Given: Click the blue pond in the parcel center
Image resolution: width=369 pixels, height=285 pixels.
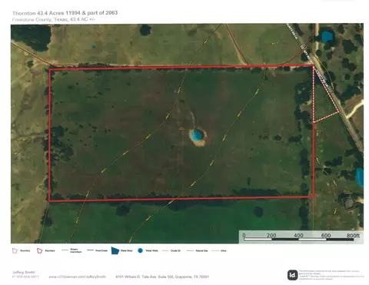Looking at the screenshot, I should [x=197, y=135].
